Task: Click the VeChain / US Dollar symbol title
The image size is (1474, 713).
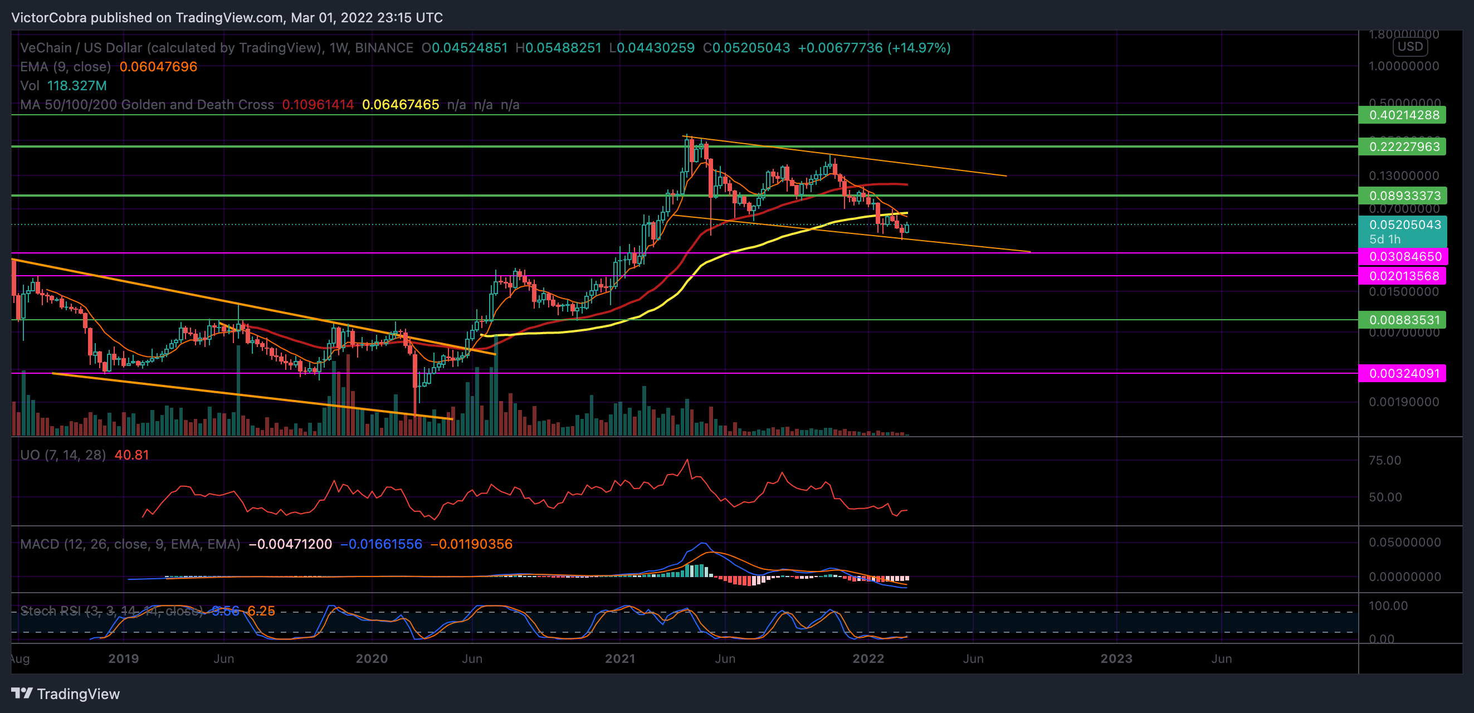Action: pyautogui.click(x=217, y=47)
